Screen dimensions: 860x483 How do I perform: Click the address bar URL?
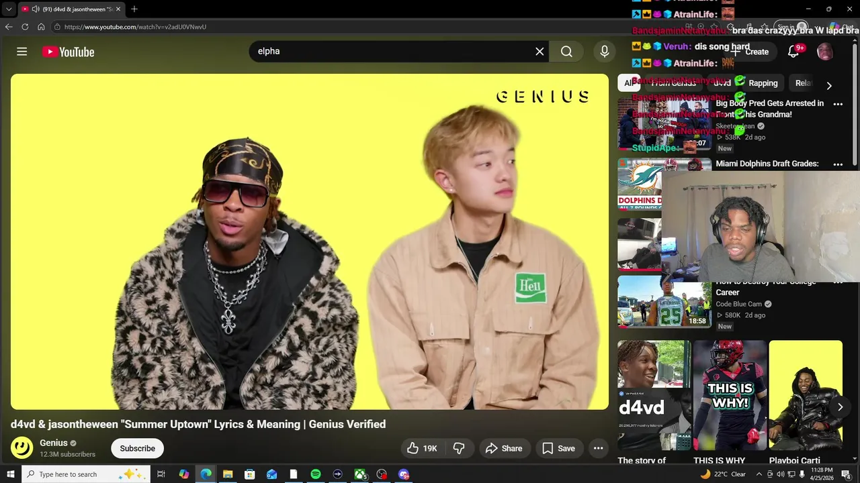[x=135, y=27]
